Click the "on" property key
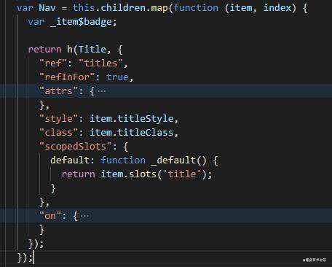Viewport: 332px width, 267px height. [50, 216]
